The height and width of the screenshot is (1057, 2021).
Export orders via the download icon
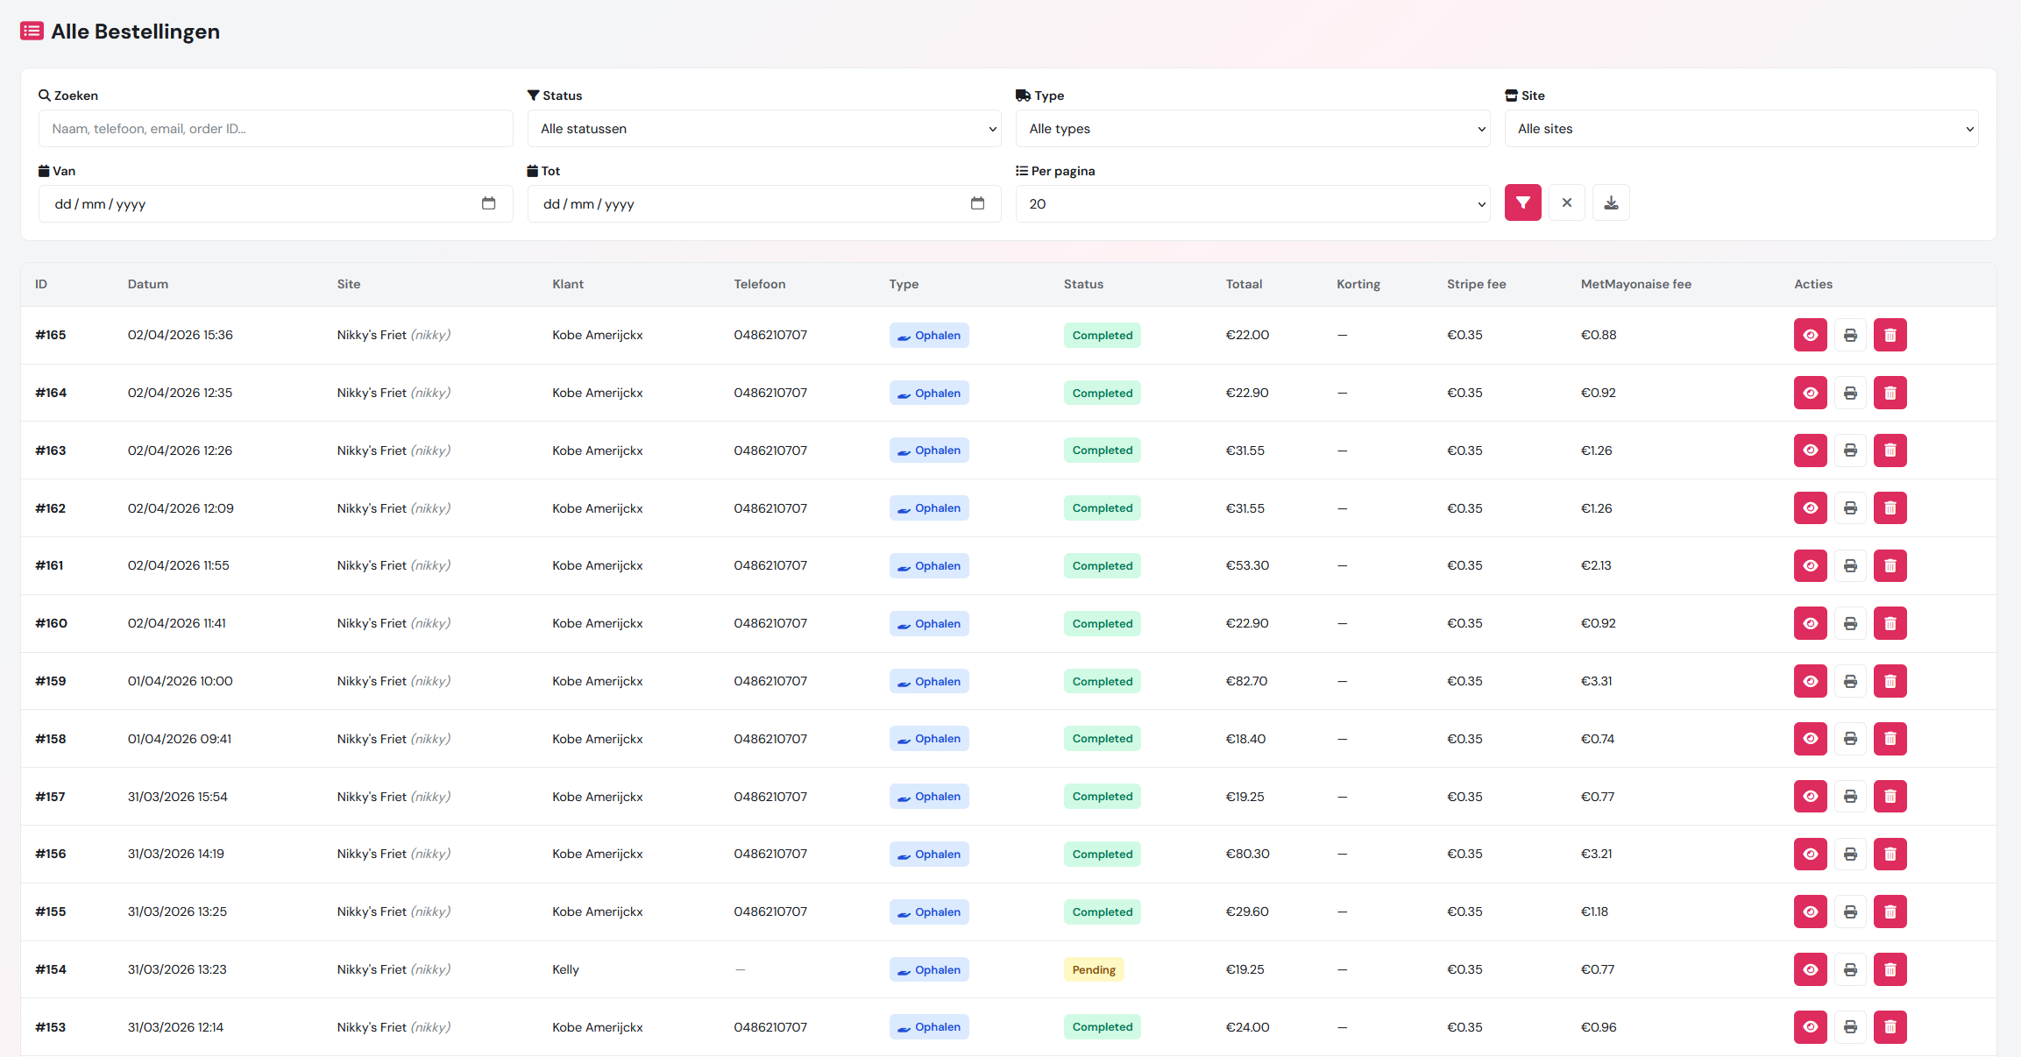(1611, 202)
